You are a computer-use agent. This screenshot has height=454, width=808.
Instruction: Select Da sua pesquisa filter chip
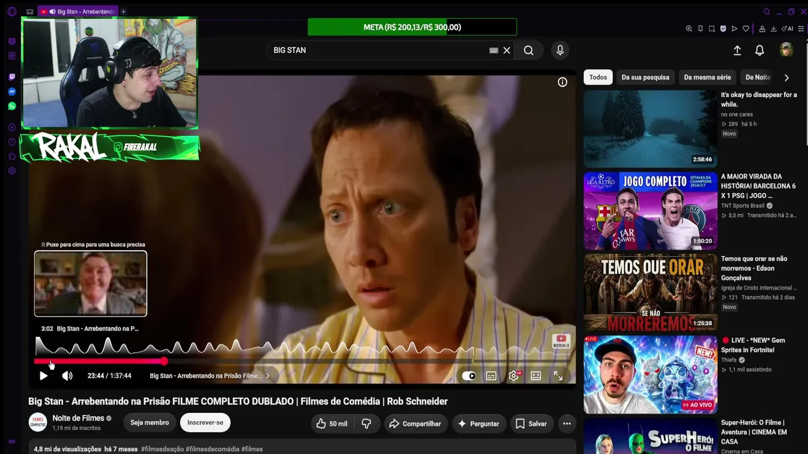click(x=645, y=78)
